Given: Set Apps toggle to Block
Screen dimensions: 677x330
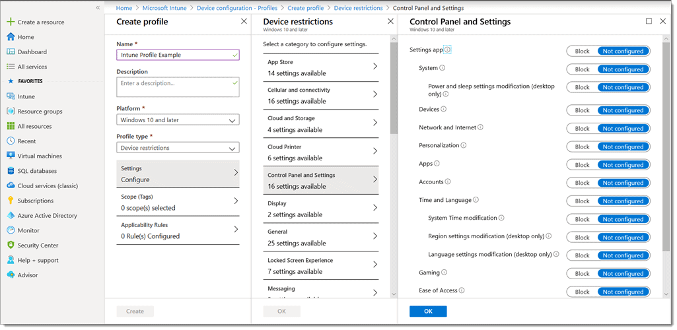Looking at the screenshot, I should pyautogui.click(x=582, y=165).
